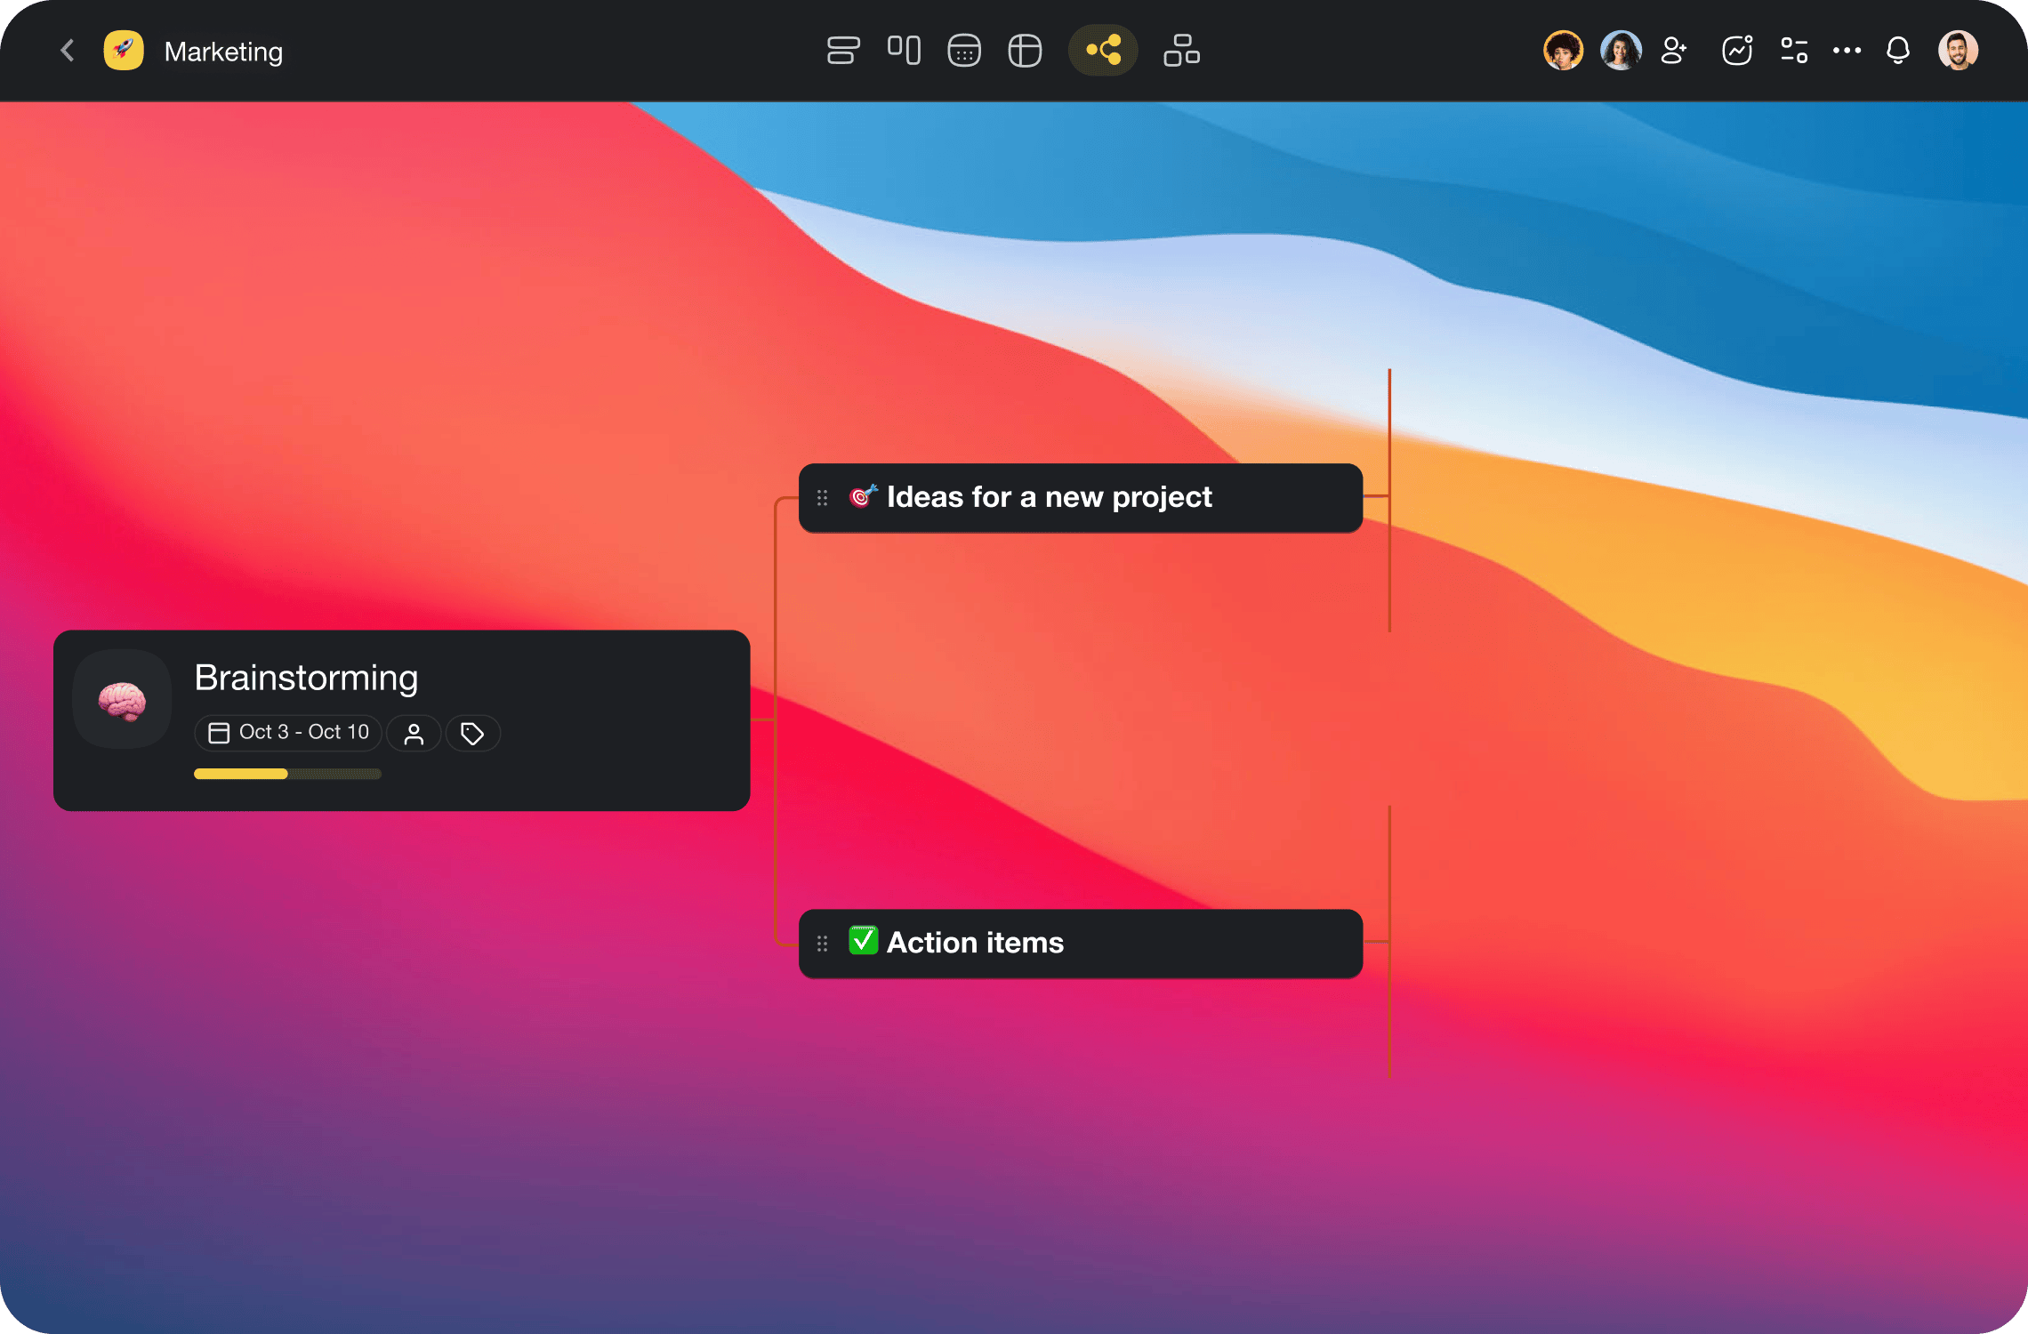Open the three-dot more options menu

click(x=1847, y=51)
